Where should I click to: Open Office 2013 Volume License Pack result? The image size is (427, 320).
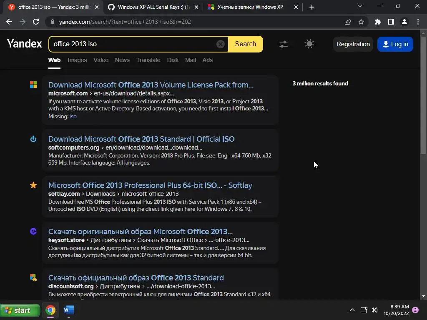pyautogui.click(x=151, y=85)
